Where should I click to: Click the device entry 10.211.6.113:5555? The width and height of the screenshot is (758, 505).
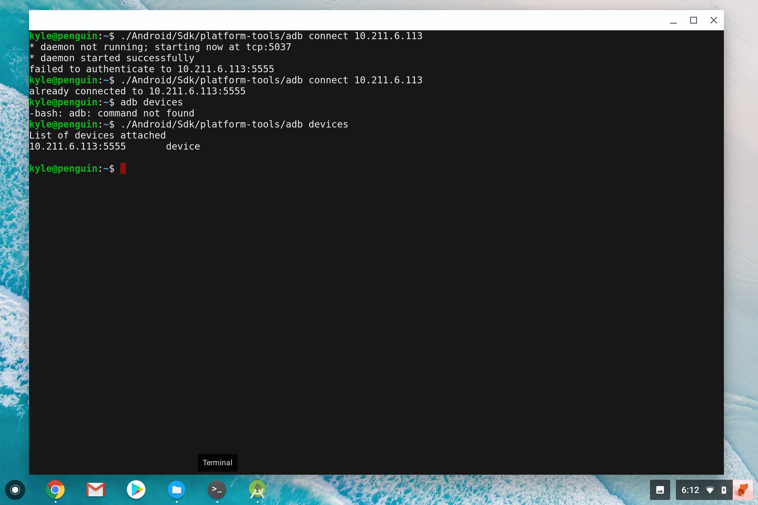pyautogui.click(x=77, y=146)
